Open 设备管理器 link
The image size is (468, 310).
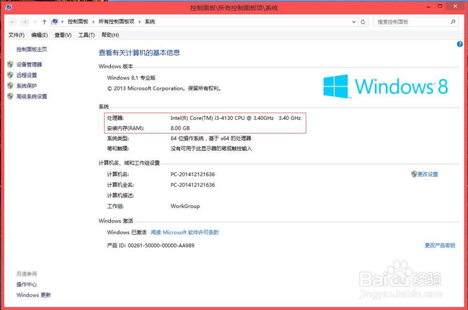(29, 65)
